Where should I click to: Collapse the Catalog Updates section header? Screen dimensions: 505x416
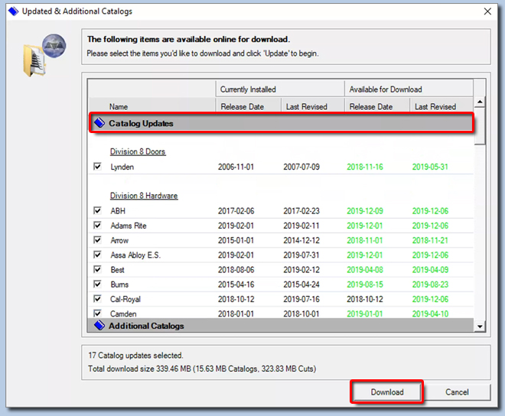(x=141, y=123)
